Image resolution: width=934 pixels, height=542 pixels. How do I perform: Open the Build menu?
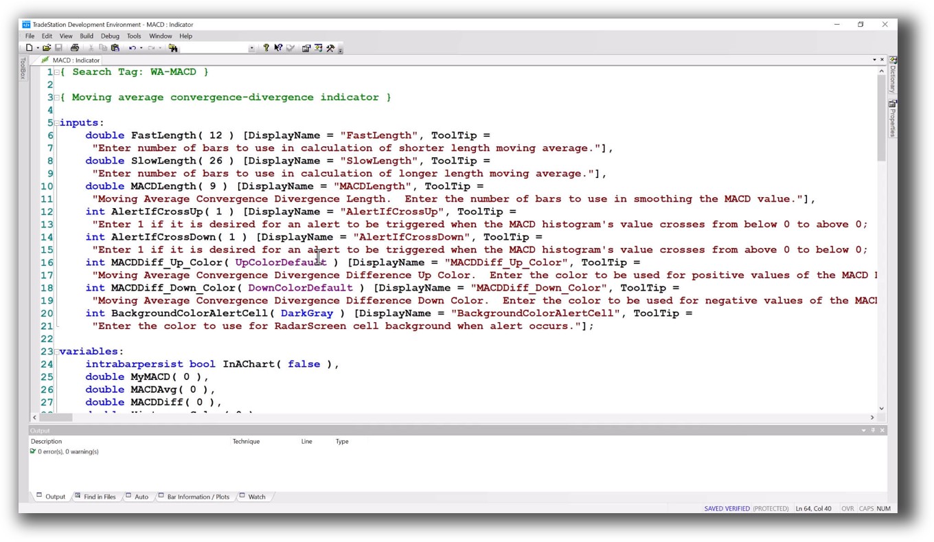[86, 36]
